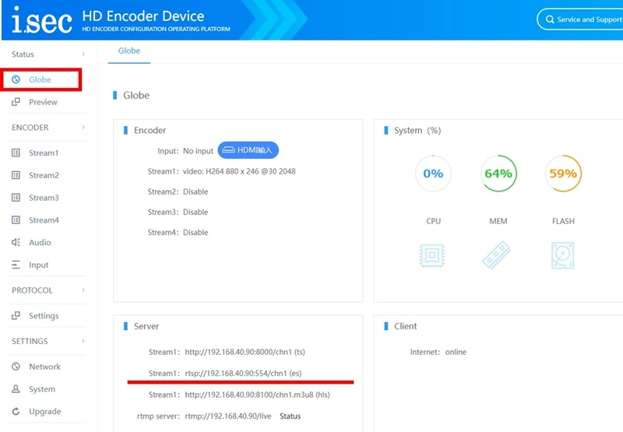The height and width of the screenshot is (432, 623).
Task: Click the Stream2 grid icon
Action: pos(16,175)
